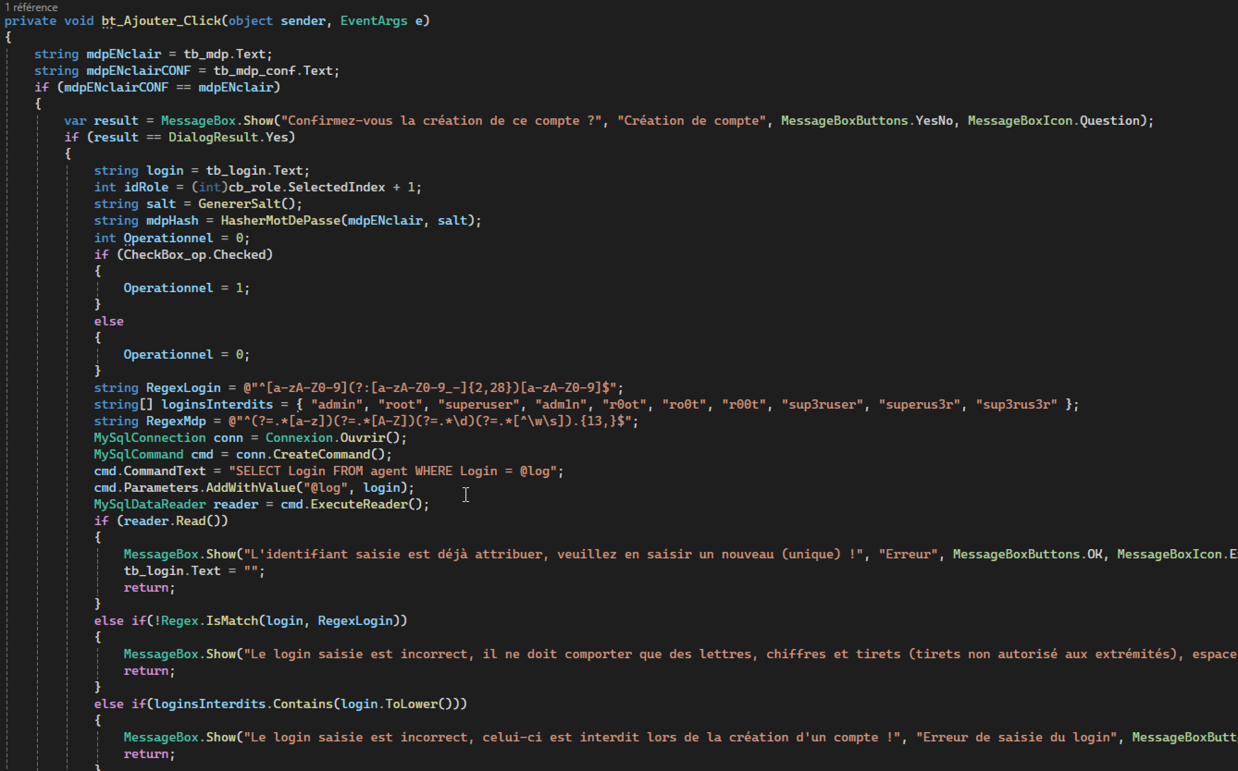Click cb_role.SelectedIndex in the idRole line
The width and height of the screenshot is (1238, 771).
pyautogui.click(x=306, y=188)
